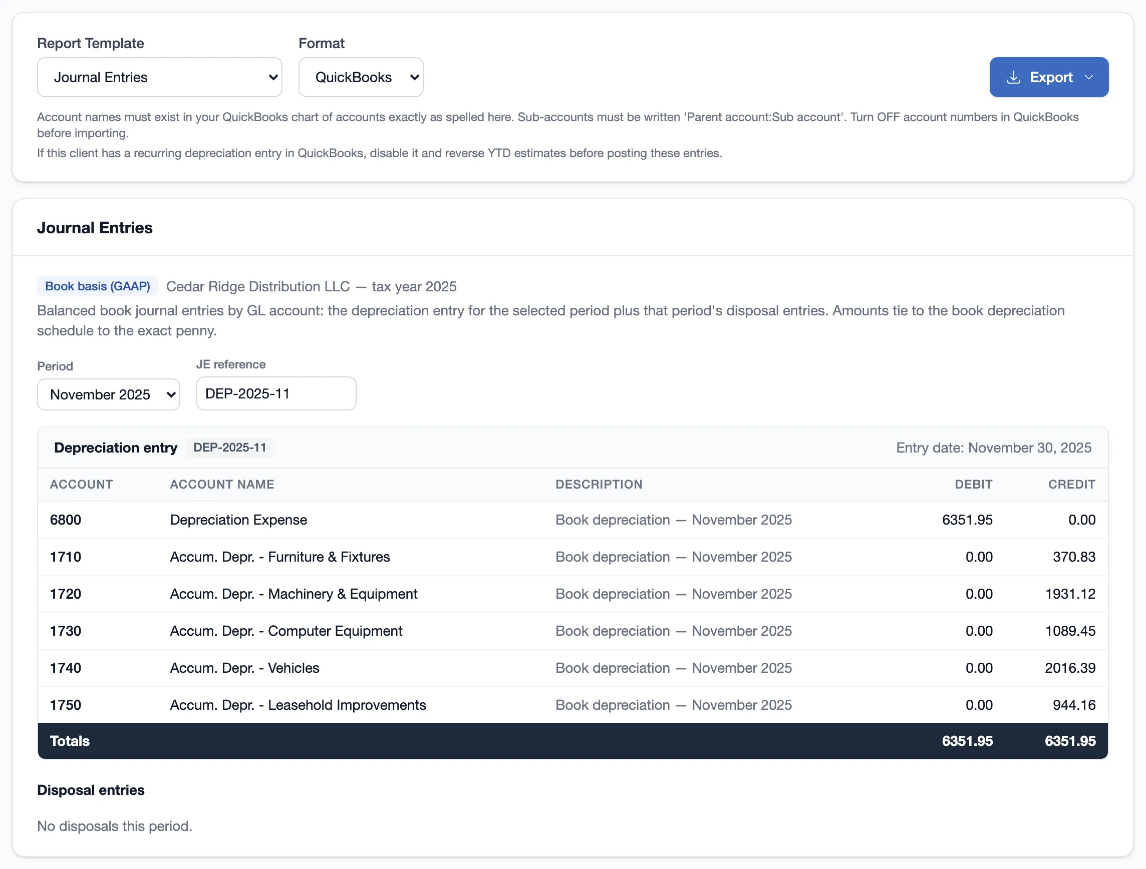Viewport: 1146px width, 869px height.
Task: Click the DEP-2025-11 tag beside Depreciation entry
Action: point(230,448)
